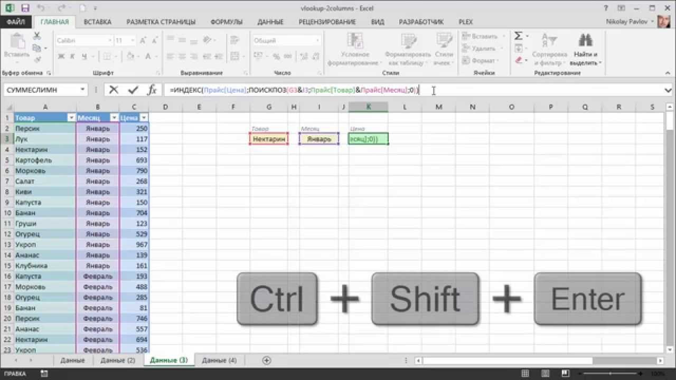Image resolution: width=676 pixels, height=380 pixels.
Task: Open Сортировка и фильтр tool
Action: click(x=549, y=50)
